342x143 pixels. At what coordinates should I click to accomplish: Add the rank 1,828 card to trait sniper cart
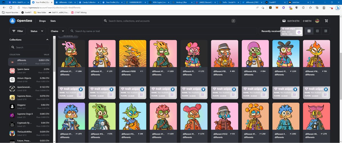[172, 95]
